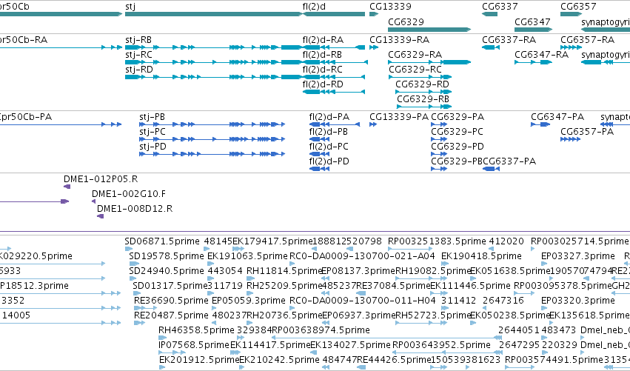Select the CG6347-RA transcript label
The width and height of the screenshot is (630, 371).
pos(542,55)
